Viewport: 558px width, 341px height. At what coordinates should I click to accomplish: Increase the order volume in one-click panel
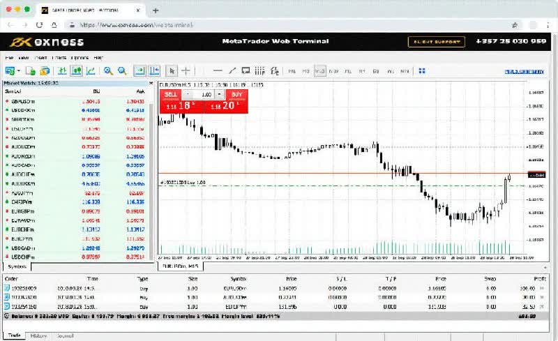219,94
